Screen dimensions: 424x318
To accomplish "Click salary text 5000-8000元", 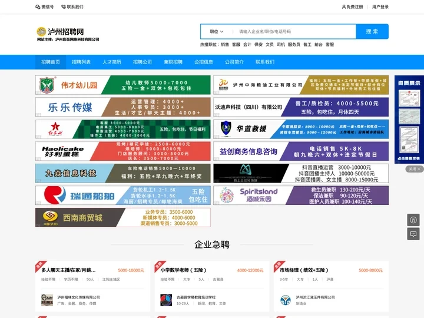I will [x=371, y=270].
